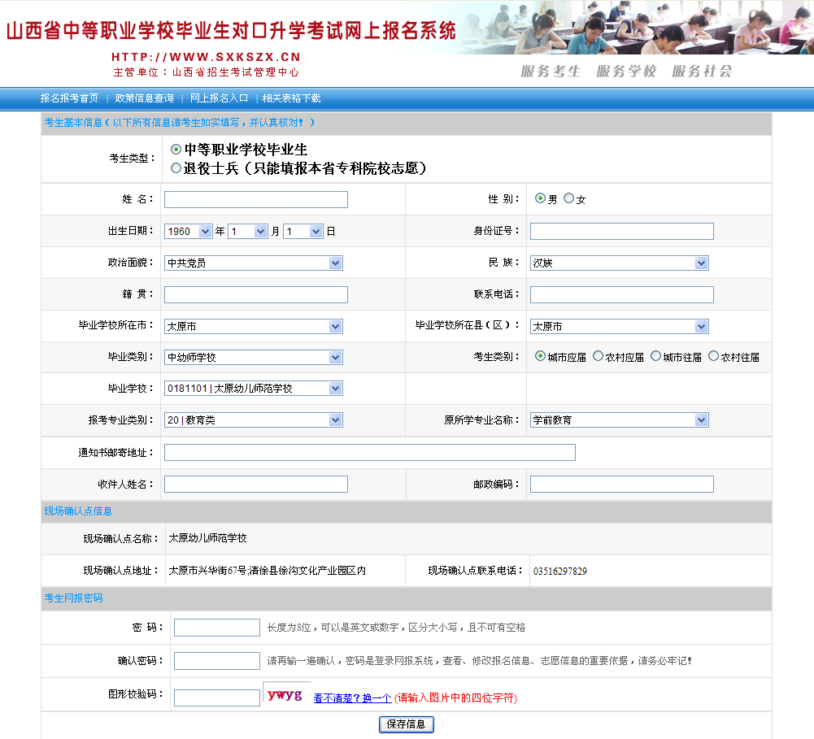The height and width of the screenshot is (739, 814).
Task: Open 相关表格下载 navigation item
Action: coord(291,98)
